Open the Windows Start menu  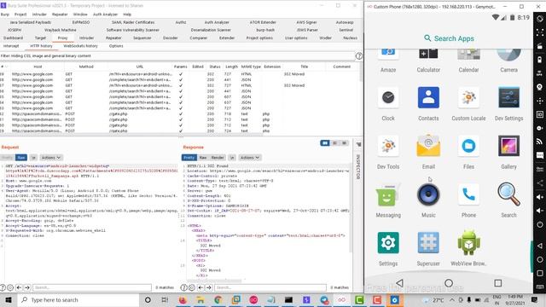point(9,299)
